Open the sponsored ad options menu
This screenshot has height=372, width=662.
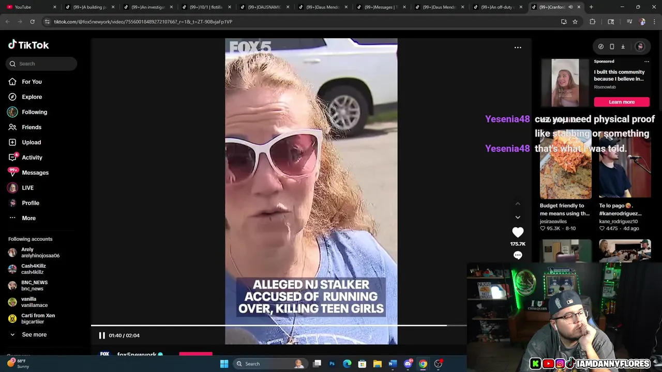pyautogui.click(x=646, y=61)
